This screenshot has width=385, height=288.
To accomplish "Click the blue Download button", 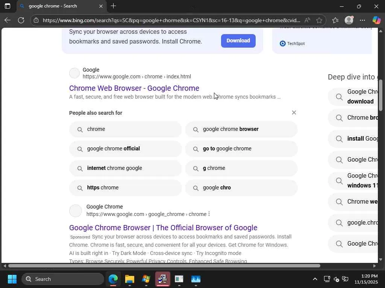I will click(x=238, y=40).
